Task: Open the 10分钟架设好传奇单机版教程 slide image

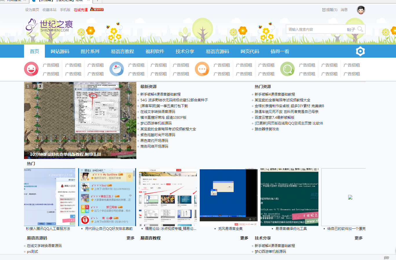Action: 80,120
